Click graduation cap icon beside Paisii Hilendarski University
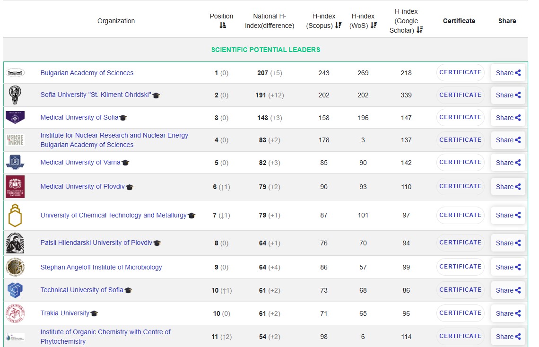 [x=157, y=243]
